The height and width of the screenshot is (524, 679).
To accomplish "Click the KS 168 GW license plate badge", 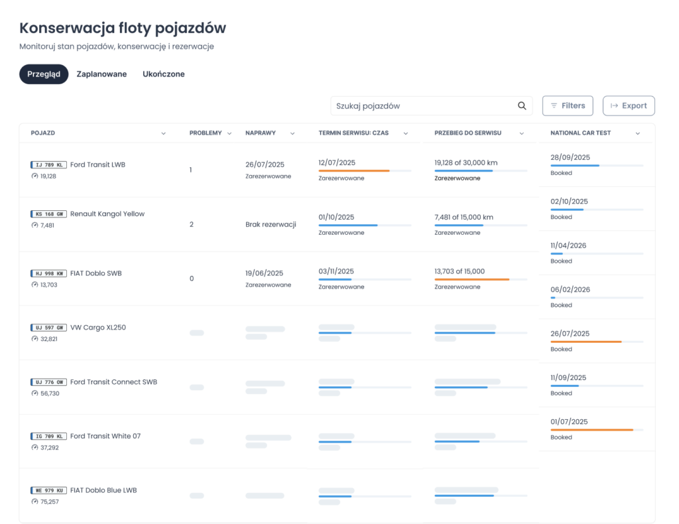I will click(48, 214).
